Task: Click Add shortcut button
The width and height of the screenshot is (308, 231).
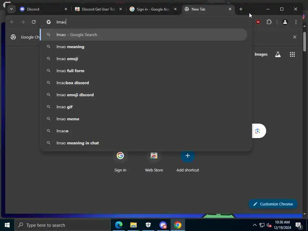Action: pyautogui.click(x=188, y=162)
